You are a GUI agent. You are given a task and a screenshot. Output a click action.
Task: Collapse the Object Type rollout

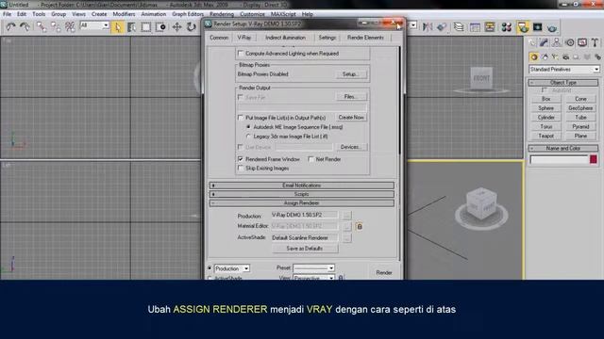pos(563,83)
